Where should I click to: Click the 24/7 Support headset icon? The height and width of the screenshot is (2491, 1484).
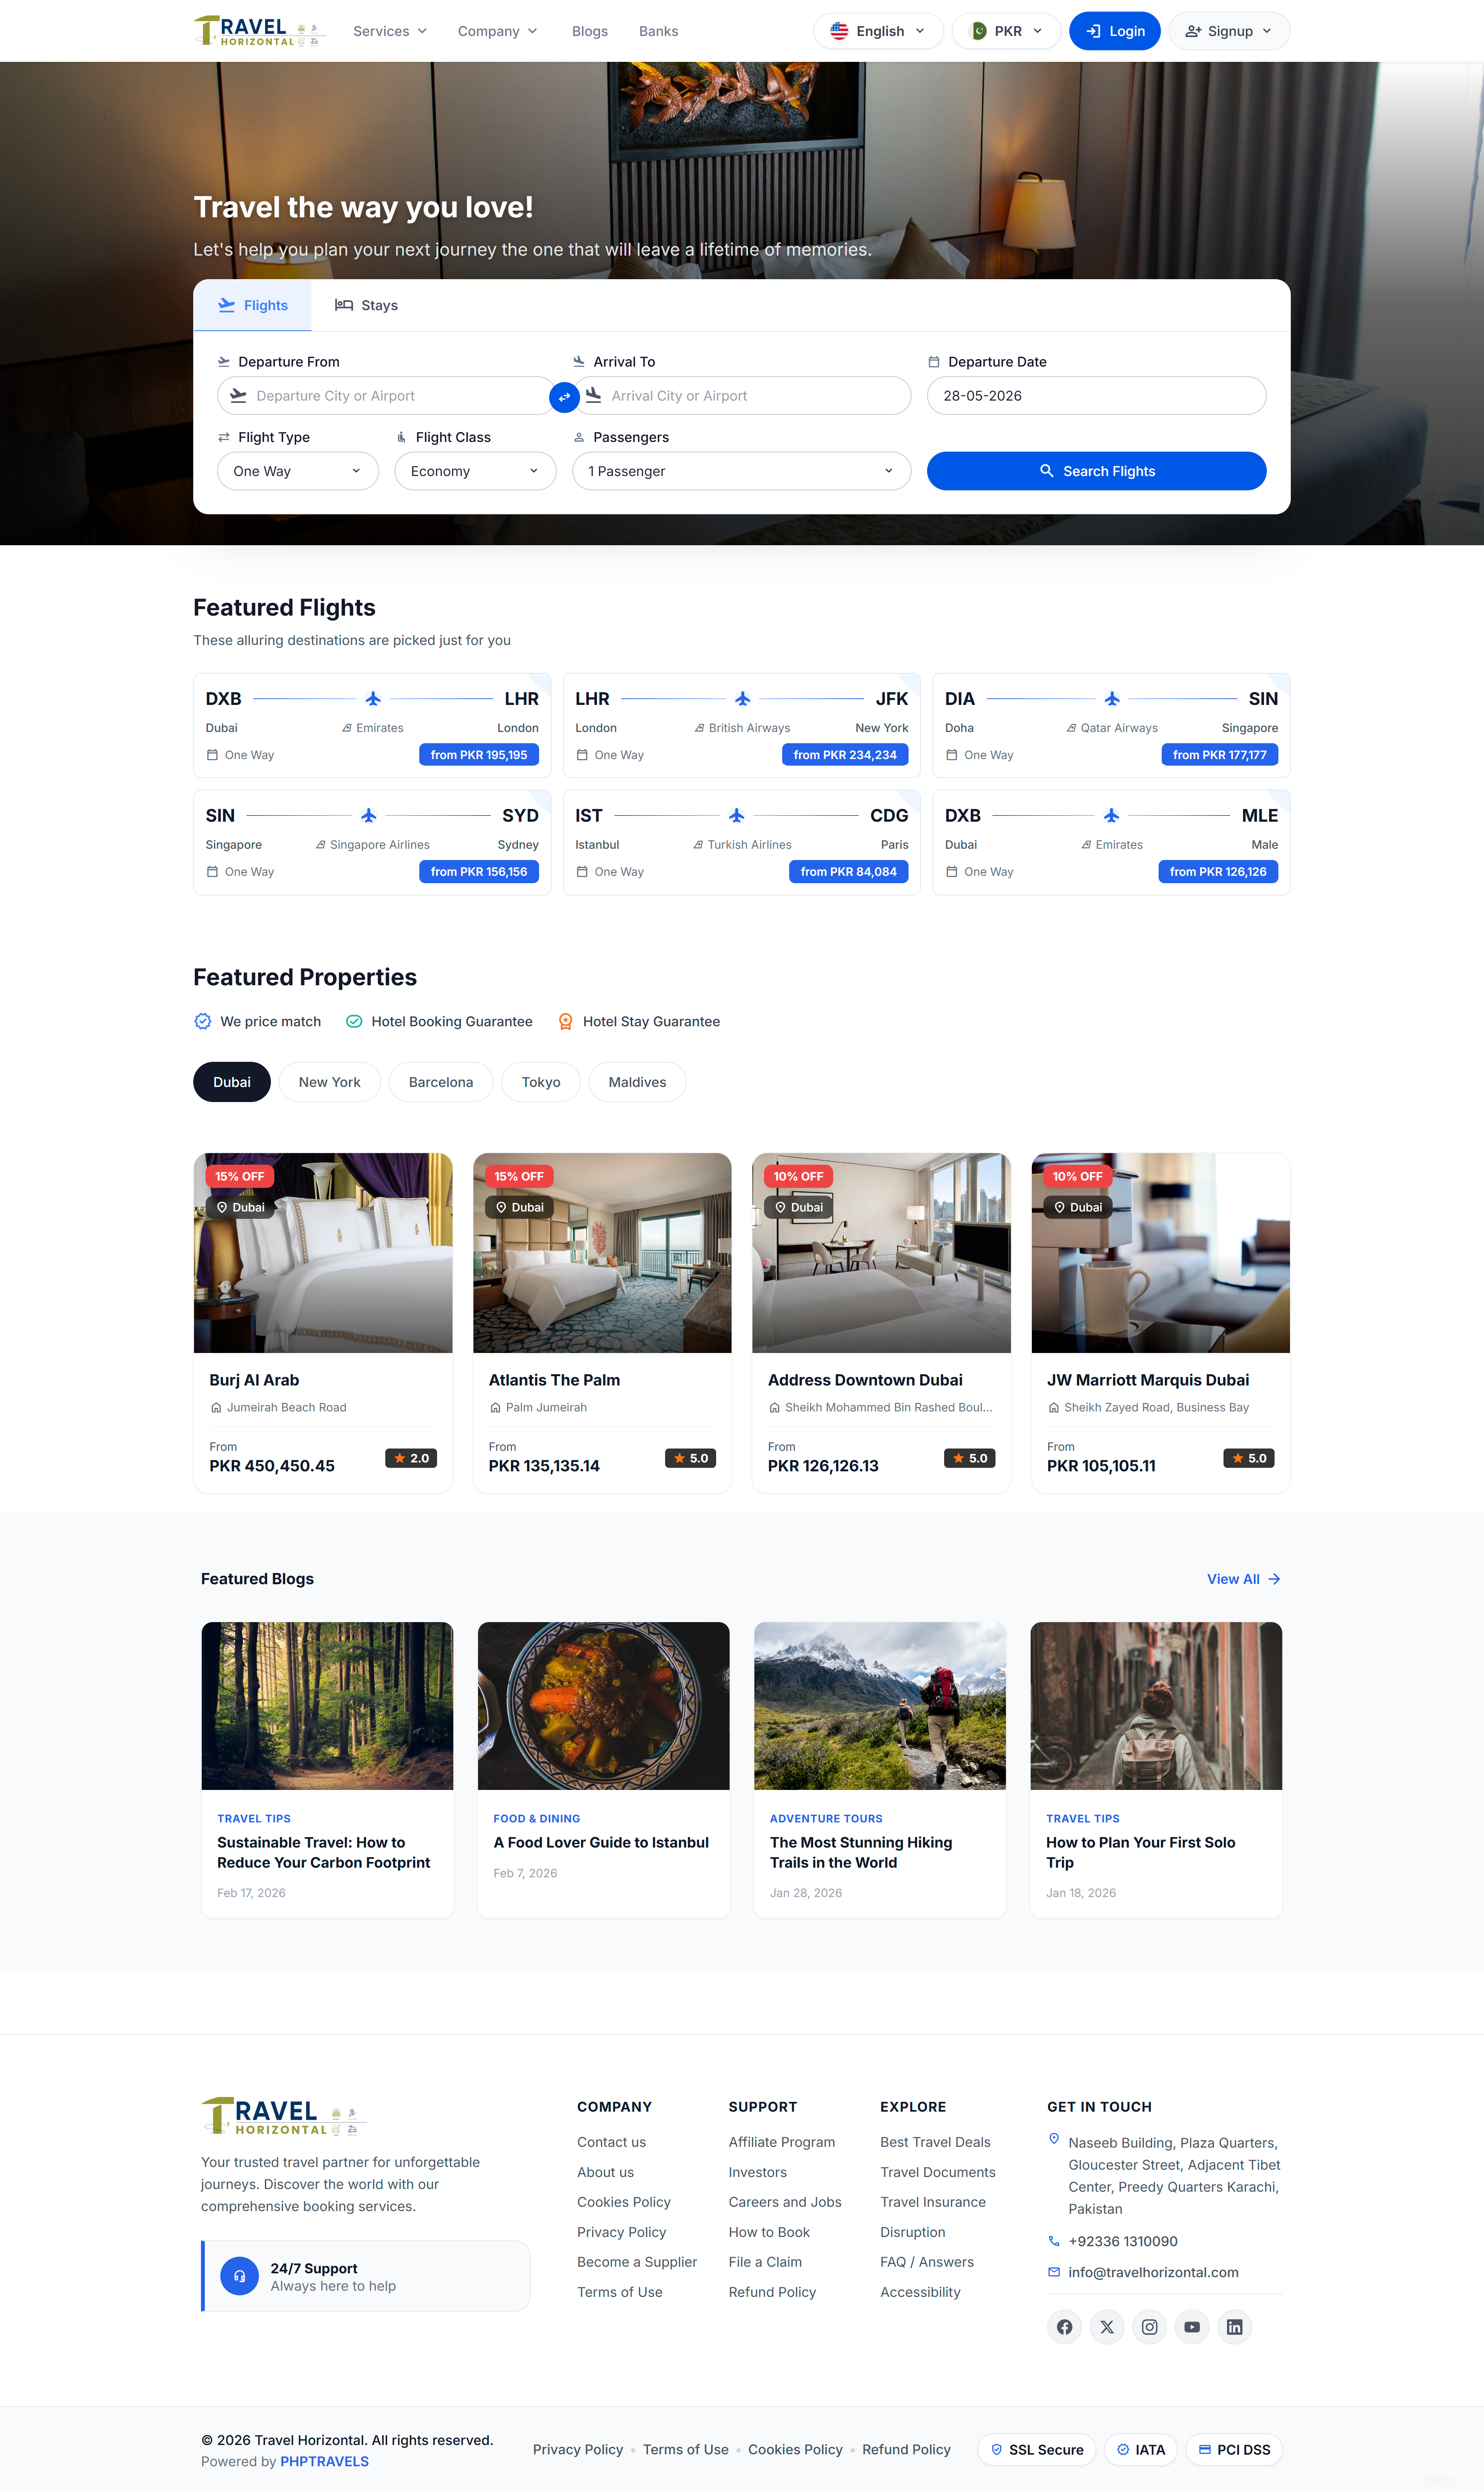tap(239, 2276)
